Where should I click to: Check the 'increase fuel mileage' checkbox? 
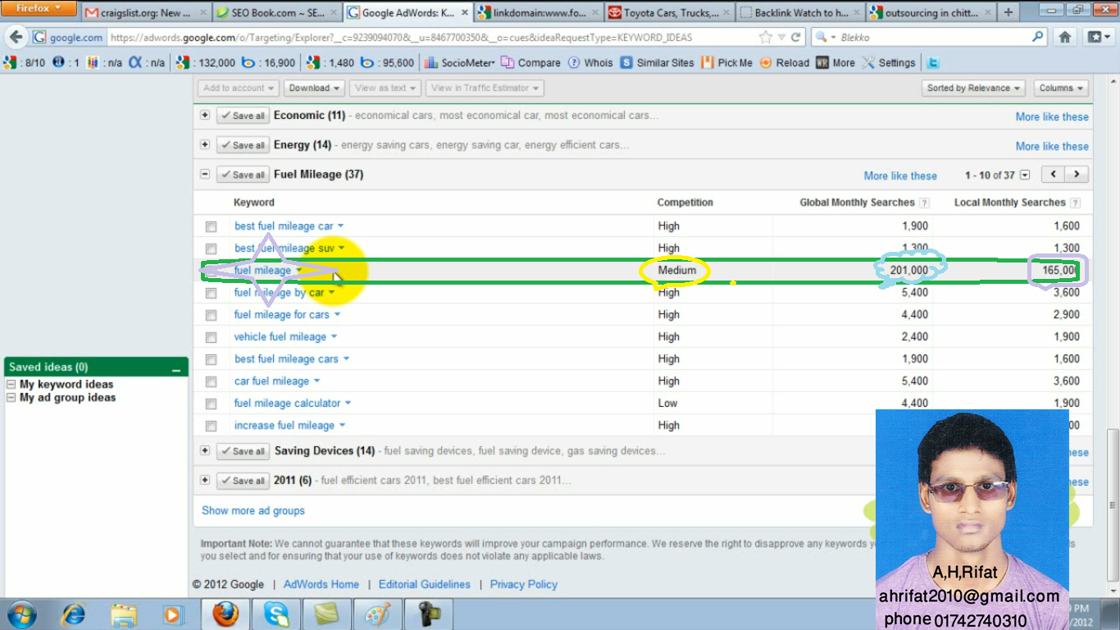point(211,426)
